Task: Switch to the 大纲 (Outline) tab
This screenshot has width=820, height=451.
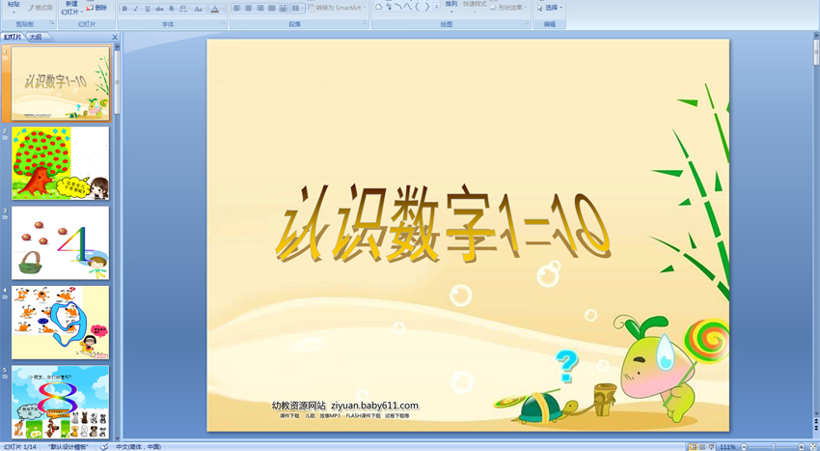Action: coord(35,38)
